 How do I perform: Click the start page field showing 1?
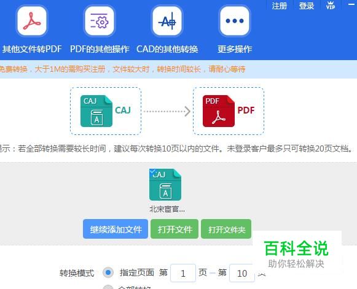point(183,273)
